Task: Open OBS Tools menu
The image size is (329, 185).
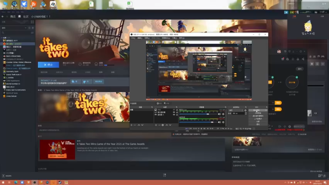Action: point(174,38)
